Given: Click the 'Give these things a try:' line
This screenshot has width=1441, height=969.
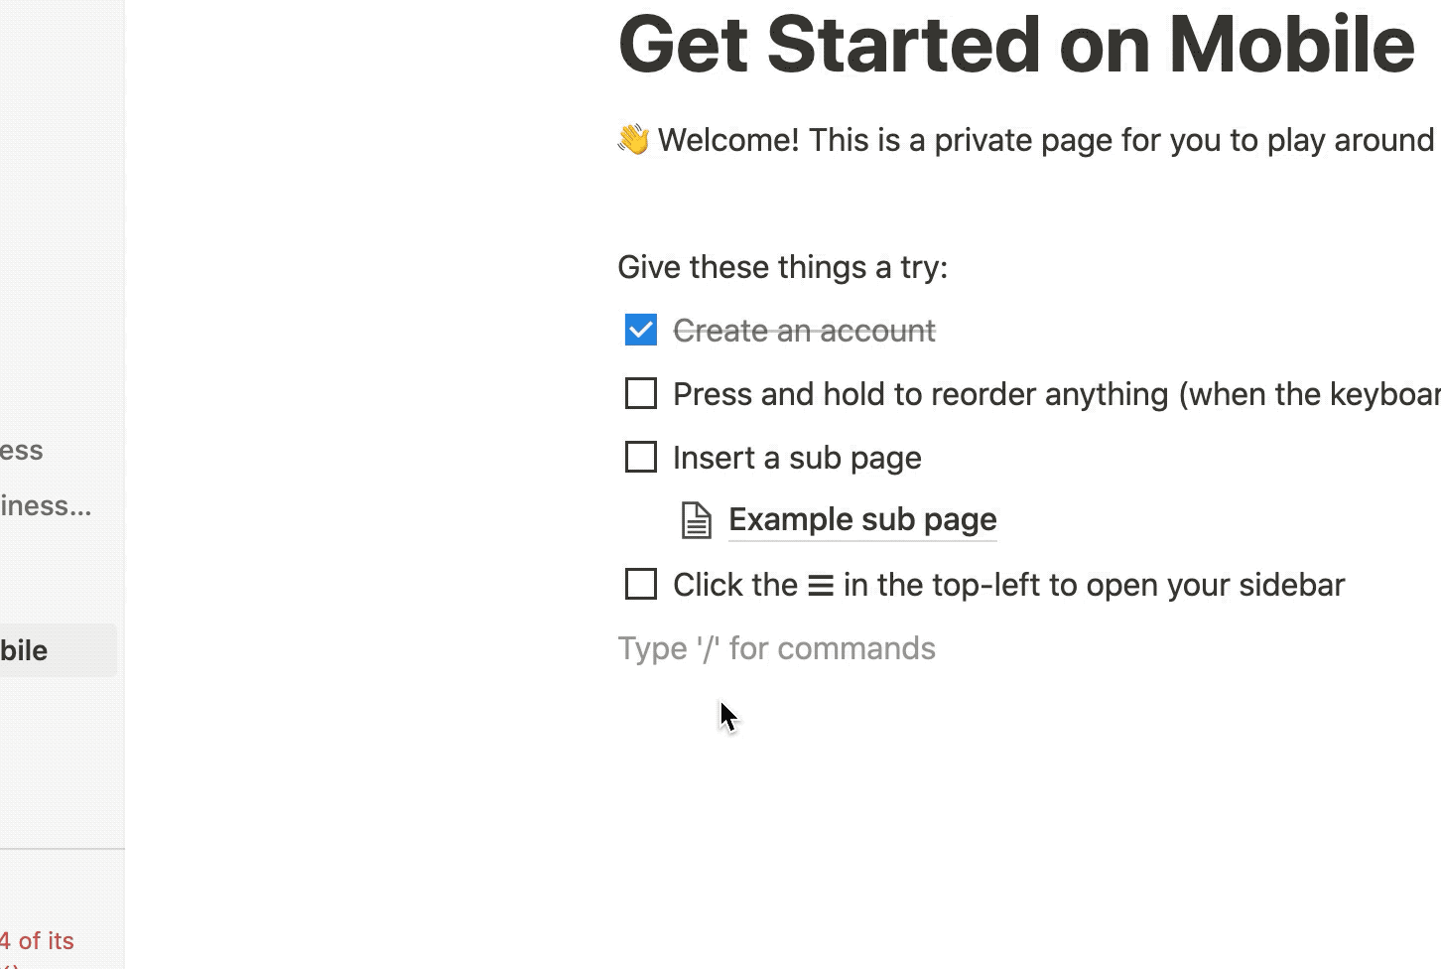Looking at the screenshot, I should 781,266.
